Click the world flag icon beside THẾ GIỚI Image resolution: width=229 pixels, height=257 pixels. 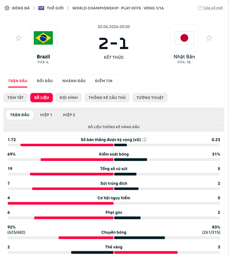[41, 8]
